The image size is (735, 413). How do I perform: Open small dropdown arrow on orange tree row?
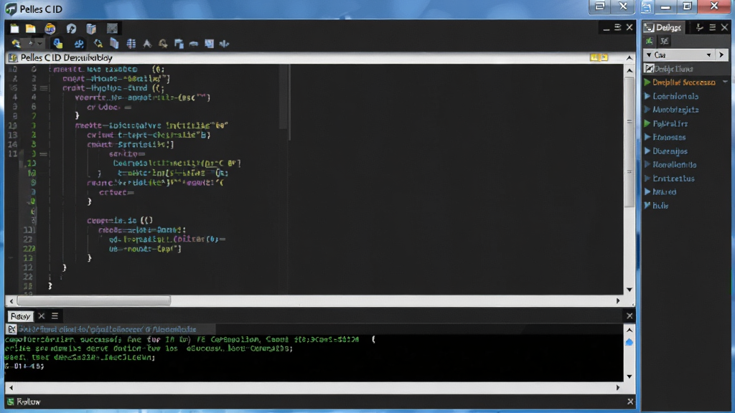(725, 82)
